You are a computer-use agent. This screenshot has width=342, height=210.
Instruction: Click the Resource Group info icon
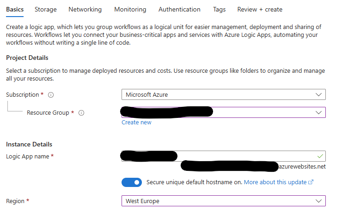point(81,113)
